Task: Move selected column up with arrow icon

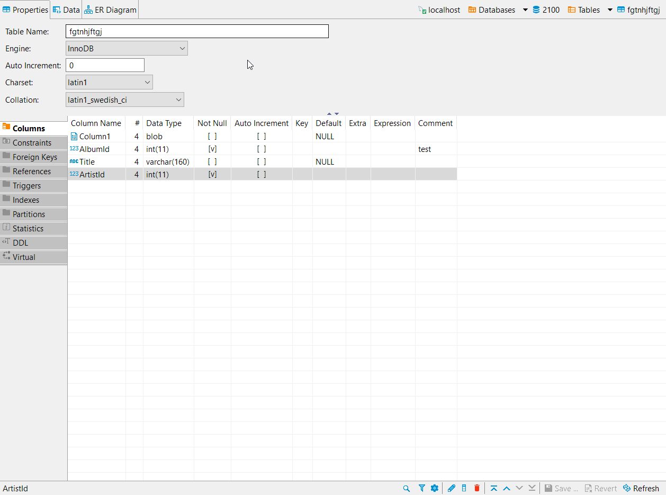Action: pos(507,488)
